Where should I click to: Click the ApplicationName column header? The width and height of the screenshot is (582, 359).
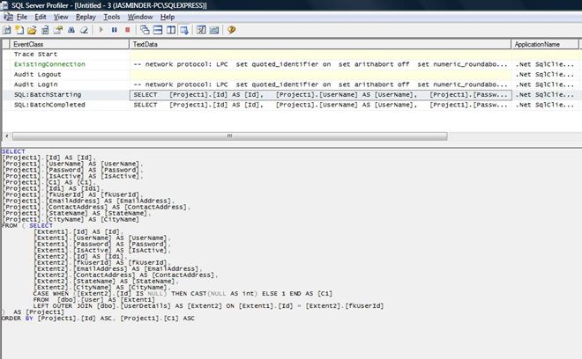click(545, 44)
